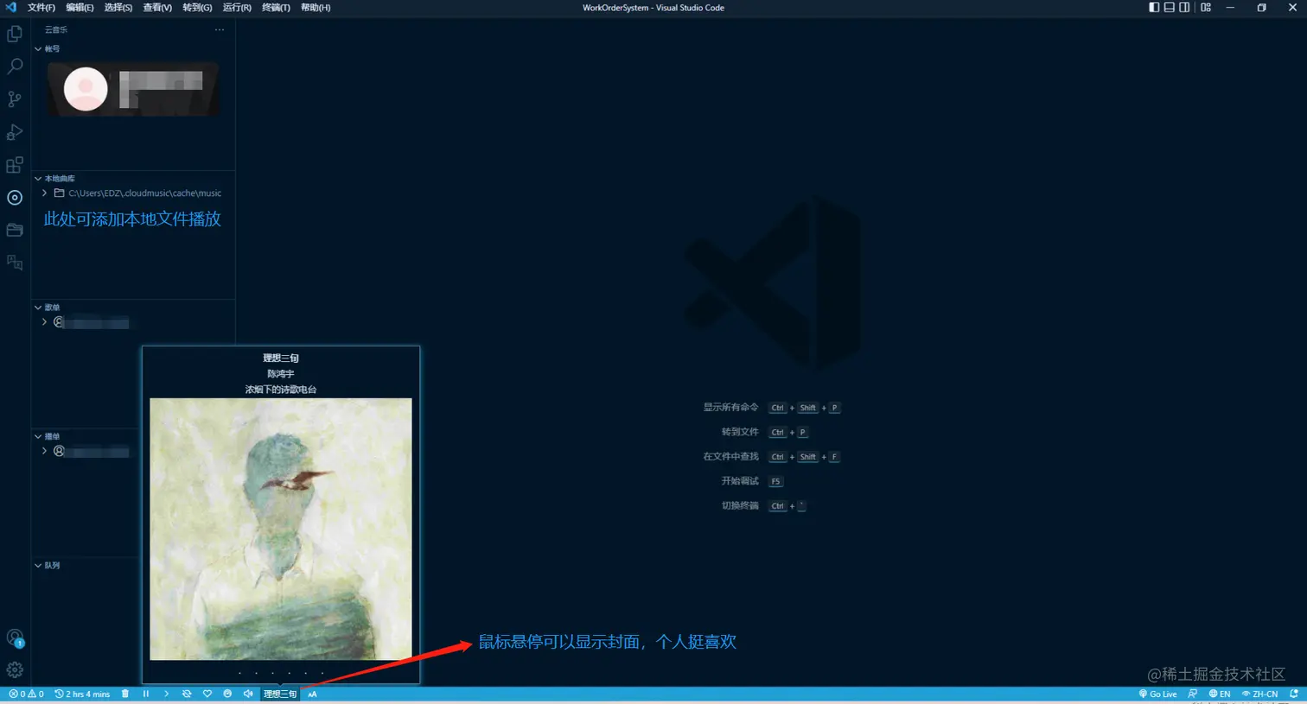
Task: Click the ZH-CN indicator in status bar
Action: 1259,694
